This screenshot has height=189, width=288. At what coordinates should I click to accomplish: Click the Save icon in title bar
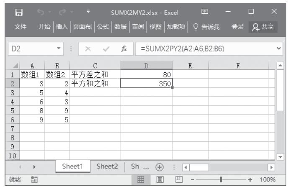click(x=18, y=11)
